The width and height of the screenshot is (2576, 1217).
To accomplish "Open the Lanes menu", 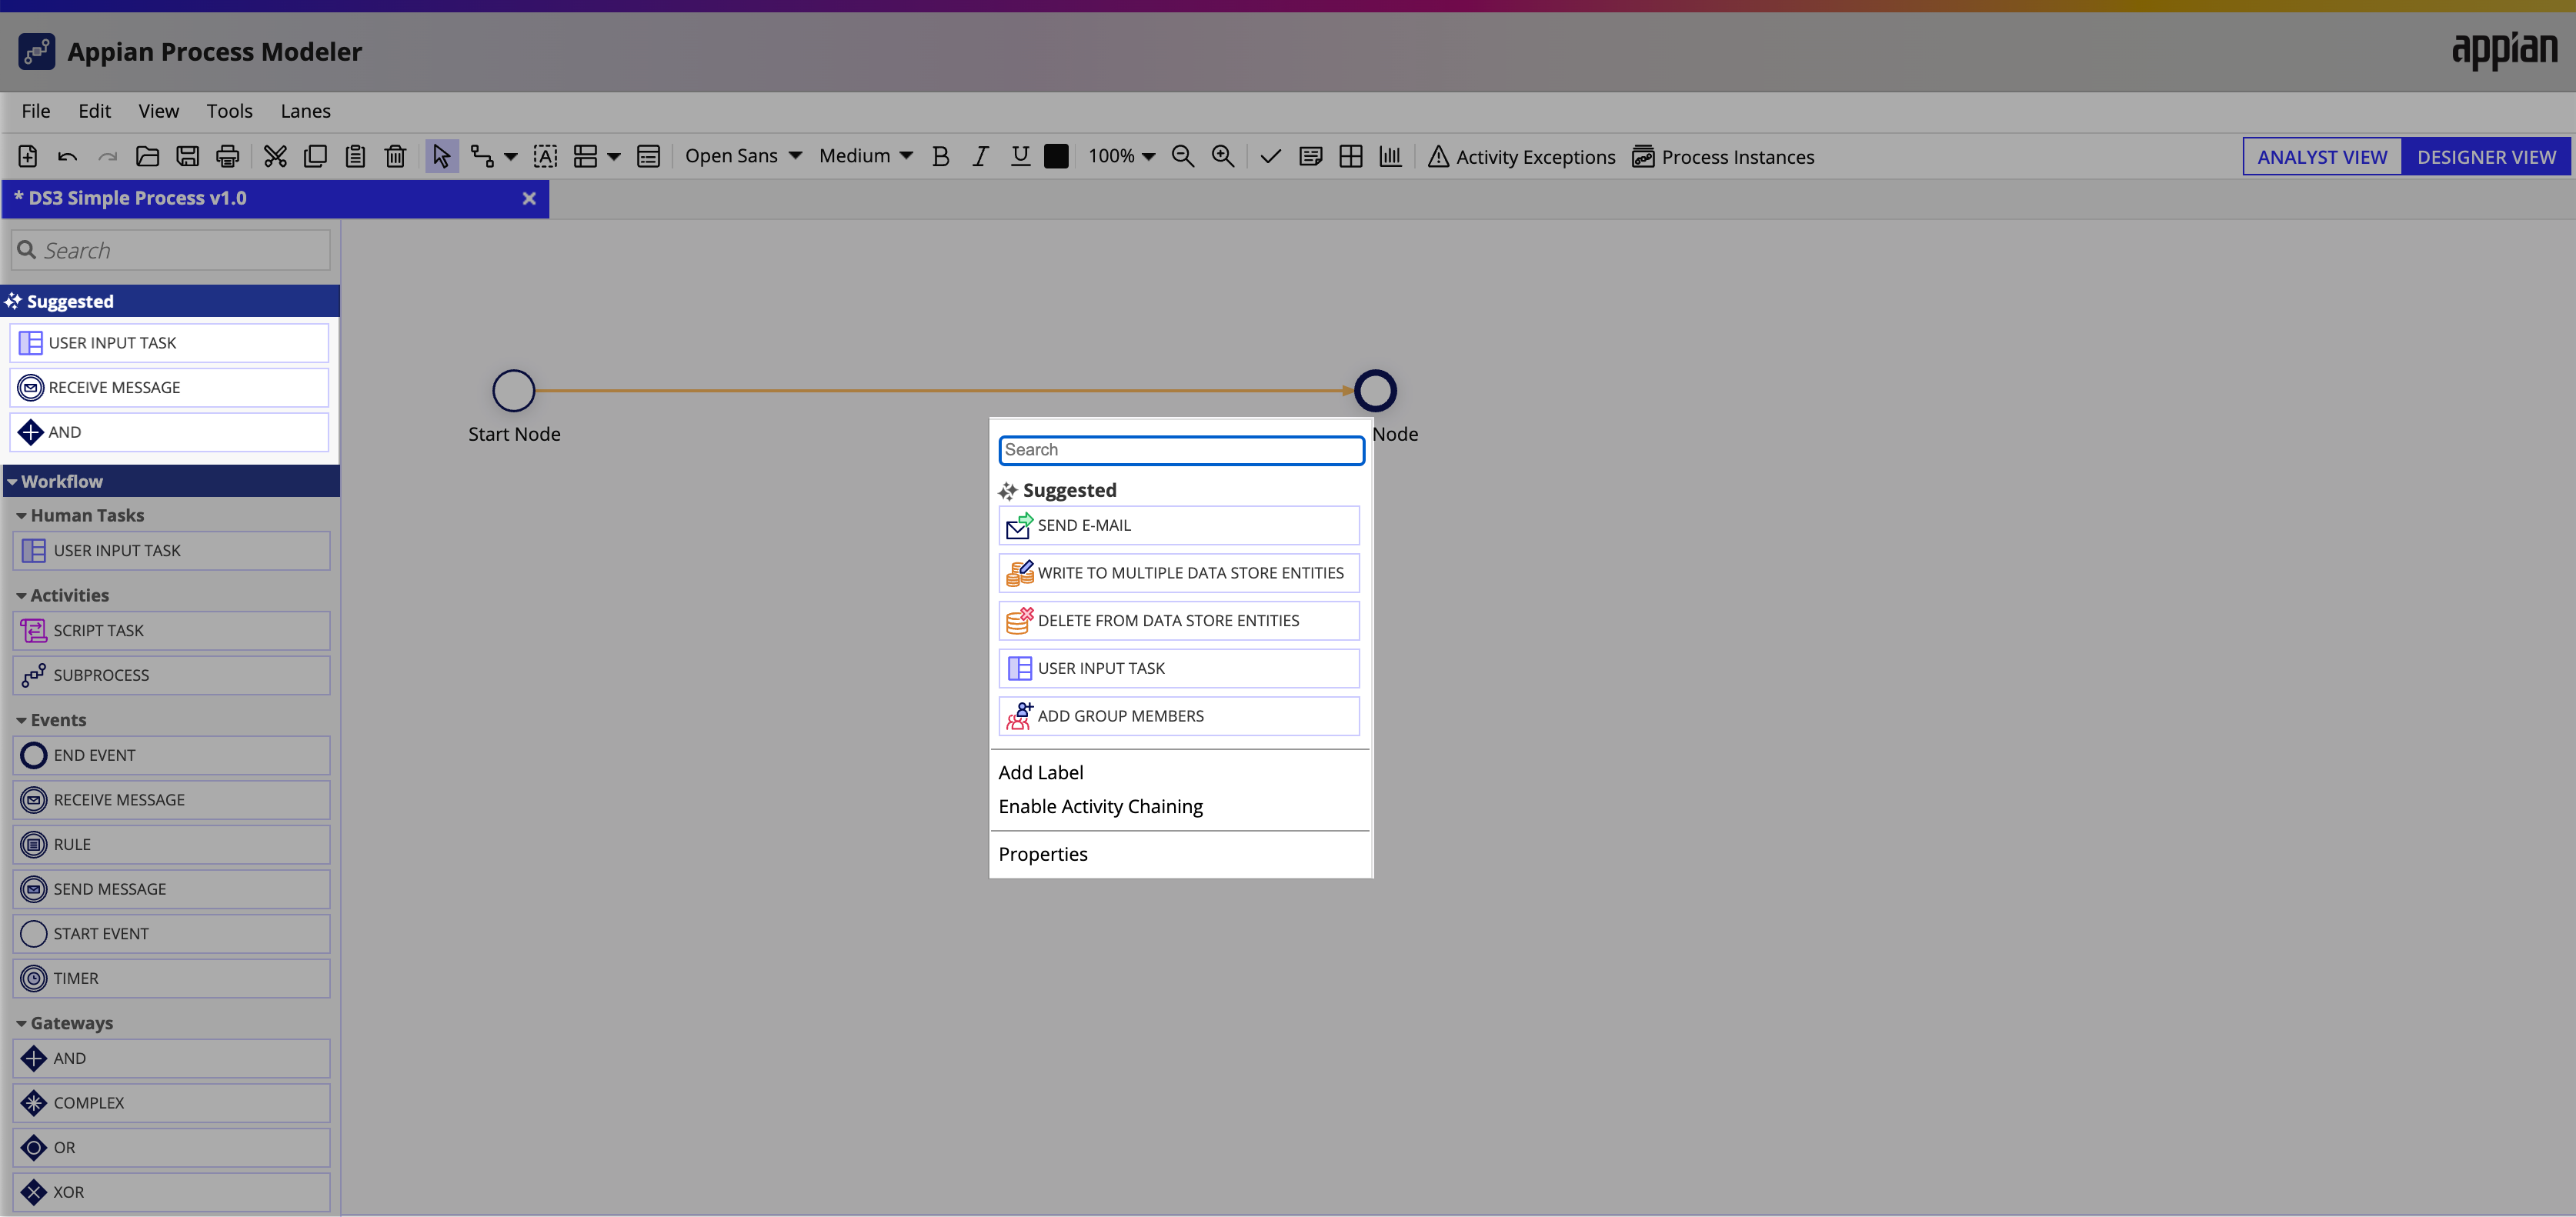I will tap(305, 111).
